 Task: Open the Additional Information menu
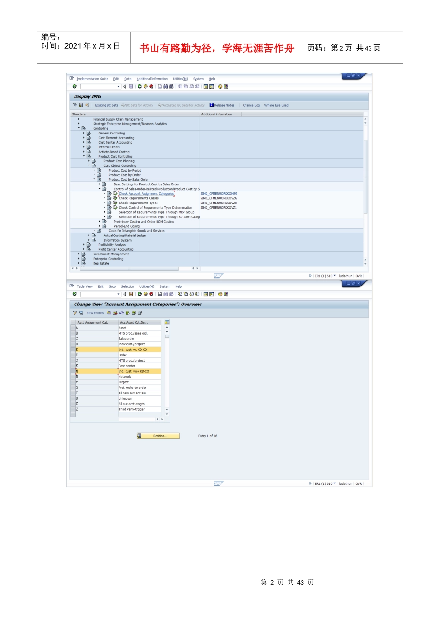(x=152, y=79)
